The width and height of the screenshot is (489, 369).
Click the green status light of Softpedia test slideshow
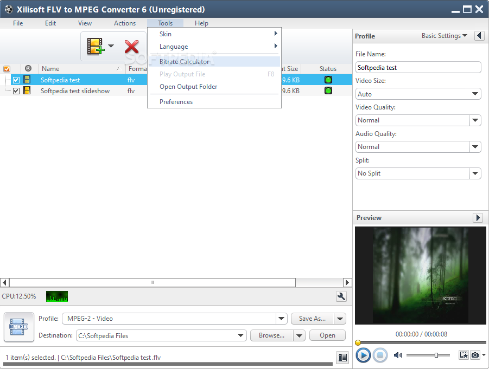[x=328, y=90]
